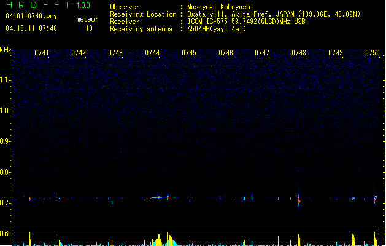Click the ICOM IC-575 receiver text

(246, 22)
